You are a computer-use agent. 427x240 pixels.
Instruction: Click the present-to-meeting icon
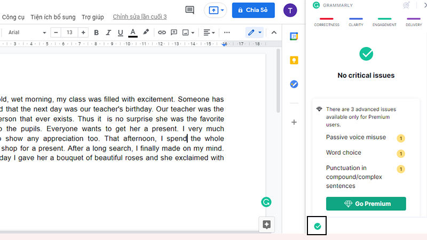click(x=213, y=10)
